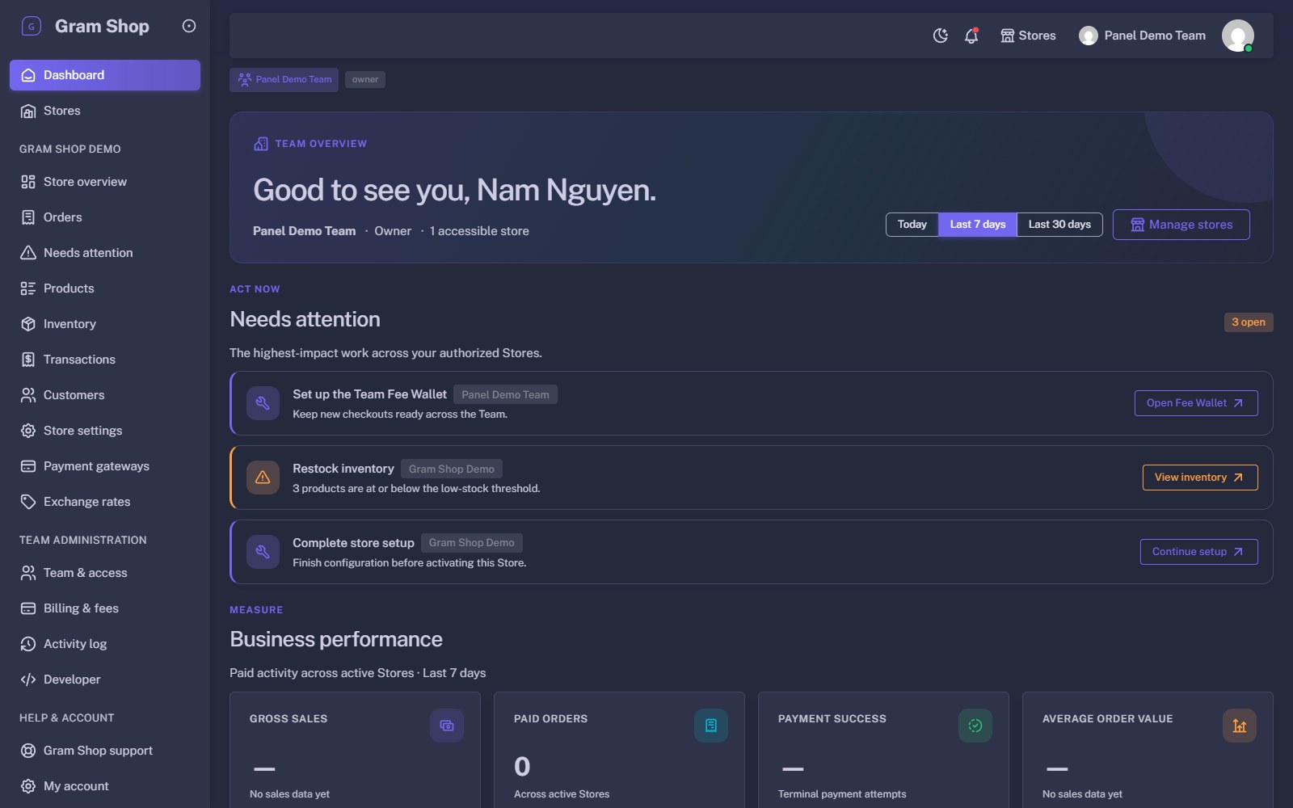Image resolution: width=1293 pixels, height=808 pixels.
Task: Click Continue setup button
Action: click(1199, 552)
